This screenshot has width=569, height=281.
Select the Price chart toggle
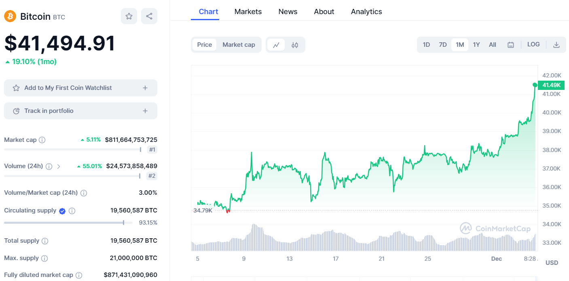[x=204, y=45]
